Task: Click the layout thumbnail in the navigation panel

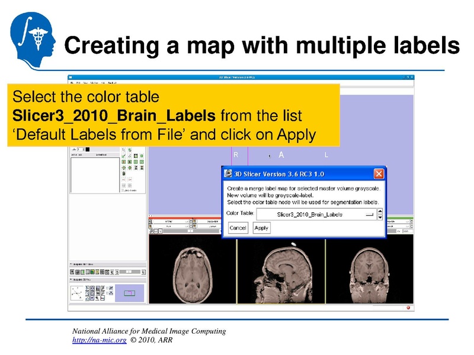Action: 129,292
